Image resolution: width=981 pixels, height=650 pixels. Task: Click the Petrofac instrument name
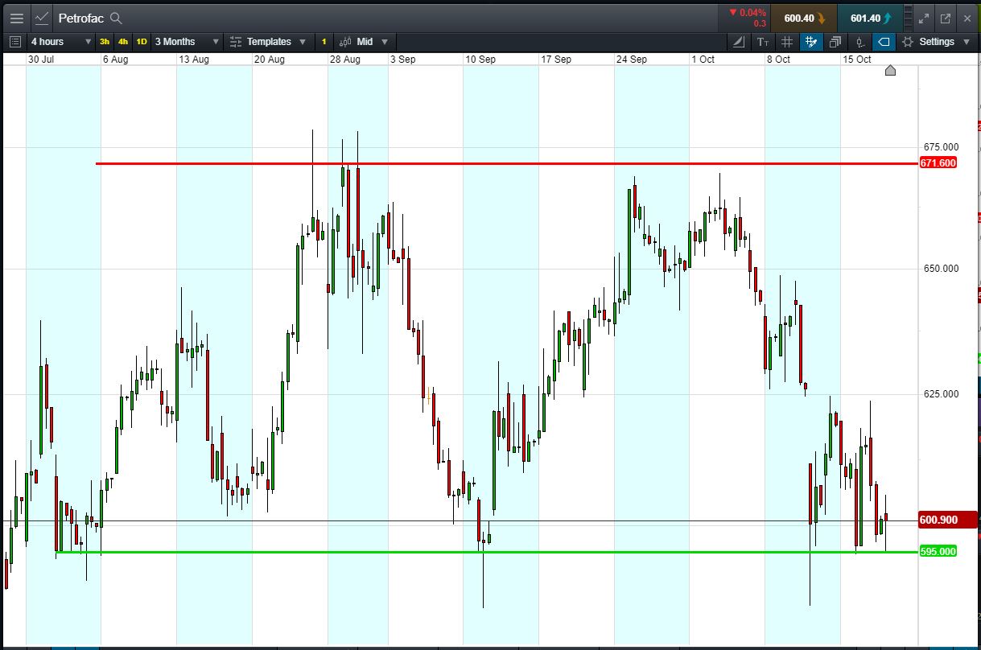[81, 18]
